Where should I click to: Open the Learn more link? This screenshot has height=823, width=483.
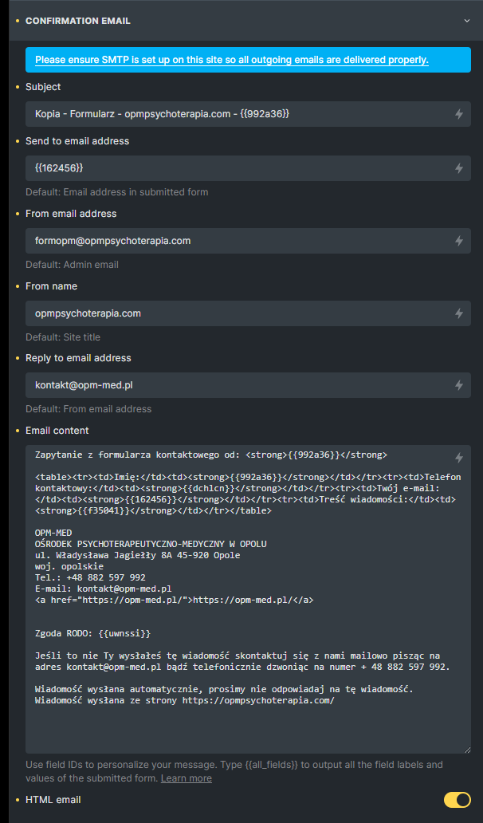coord(187,778)
